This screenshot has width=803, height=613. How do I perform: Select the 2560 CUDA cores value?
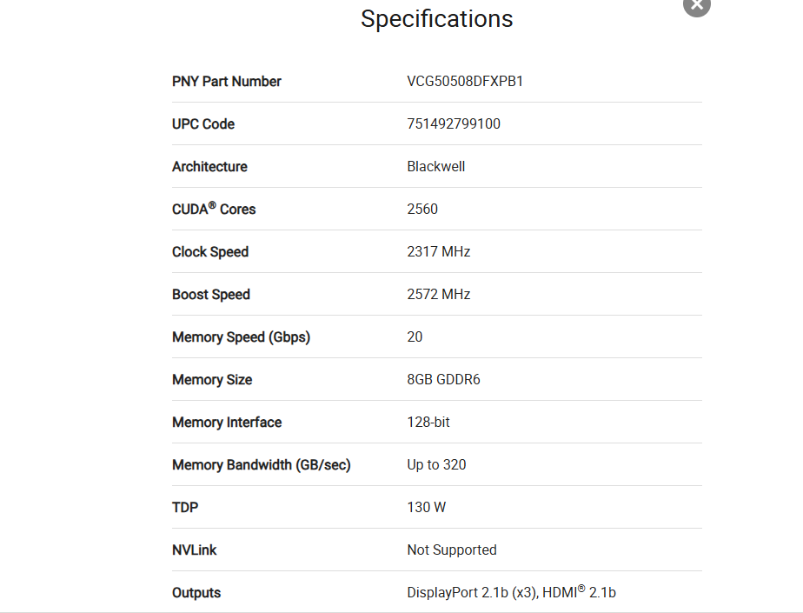422,210
